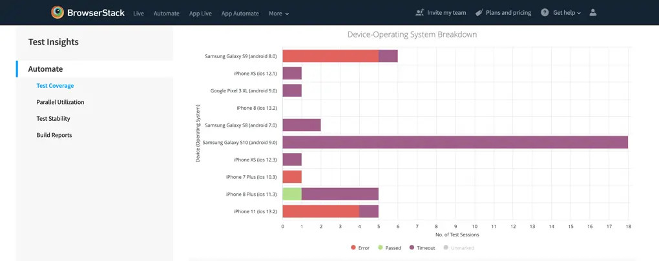Select App Automate in the navbar
This screenshot has width=659, height=261.
(240, 14)
